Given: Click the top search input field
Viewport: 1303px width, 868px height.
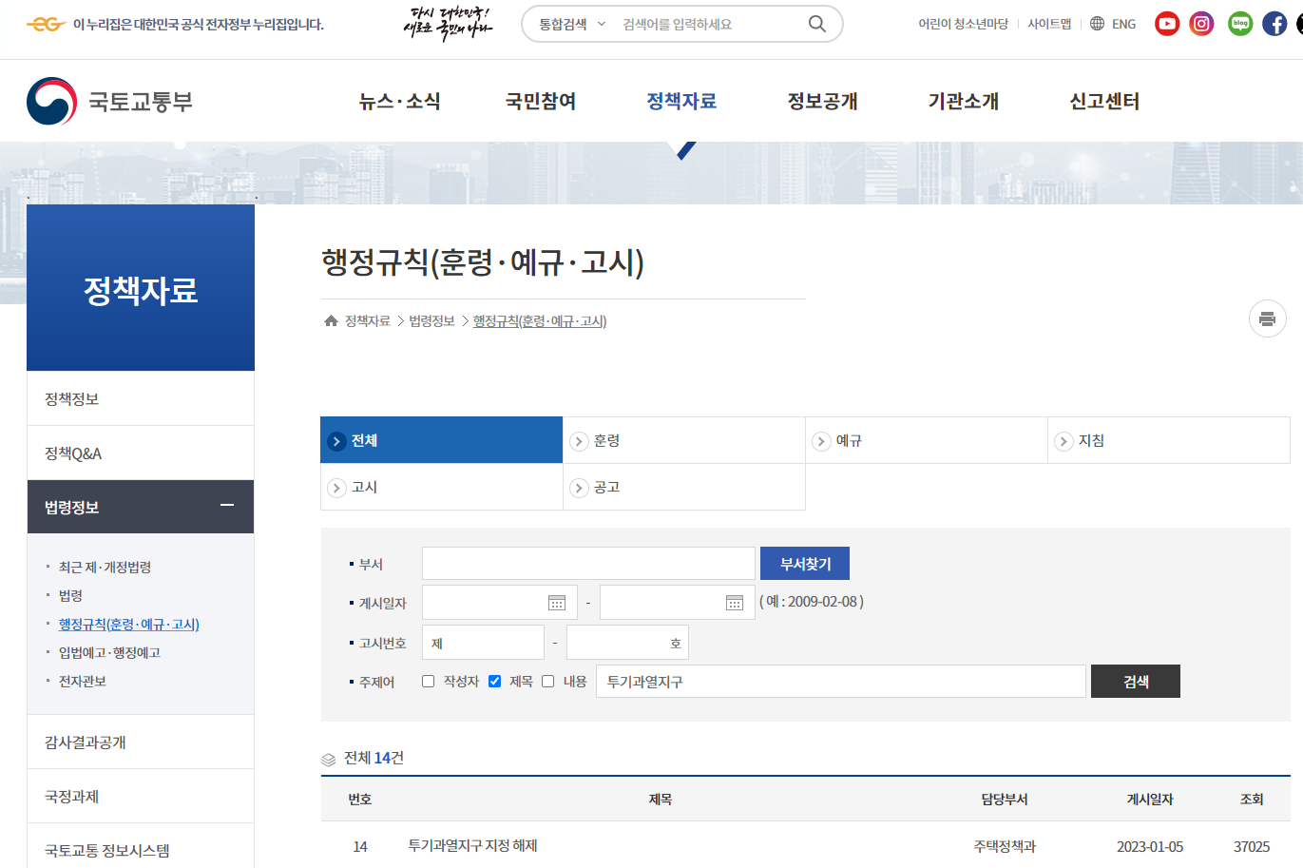Looking at the screenshot, I should coord(708,24).
